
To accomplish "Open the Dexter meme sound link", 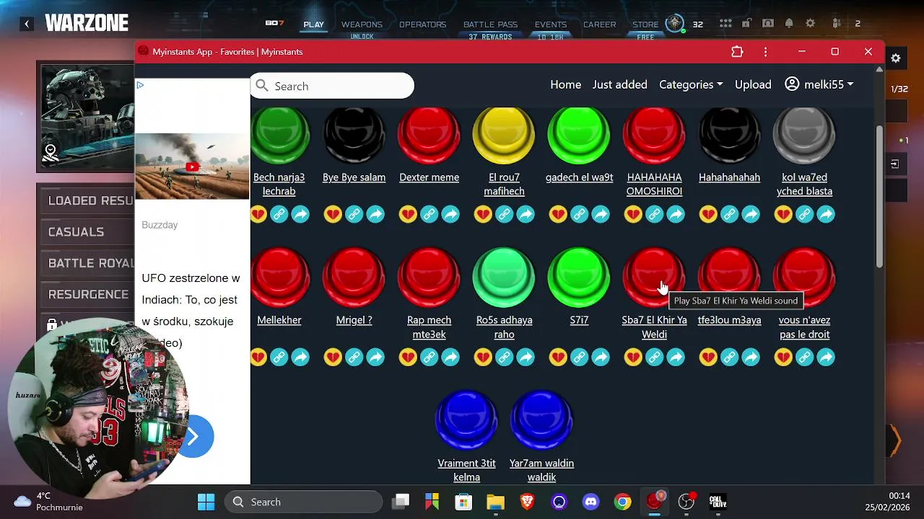I will point(429,177).
